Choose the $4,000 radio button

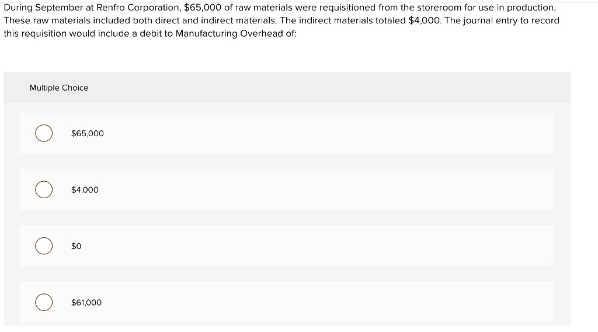[x=44, y=189]
